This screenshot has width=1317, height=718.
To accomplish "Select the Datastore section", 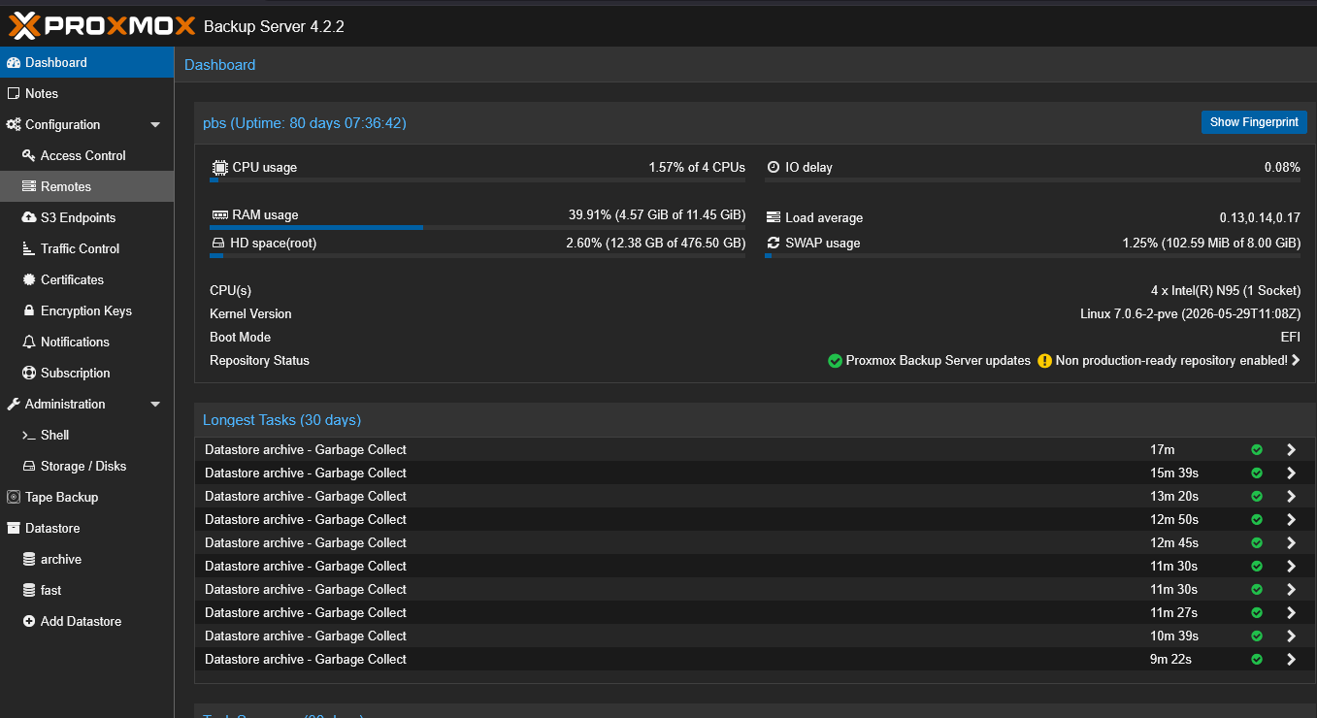I will tap(86, 528).
